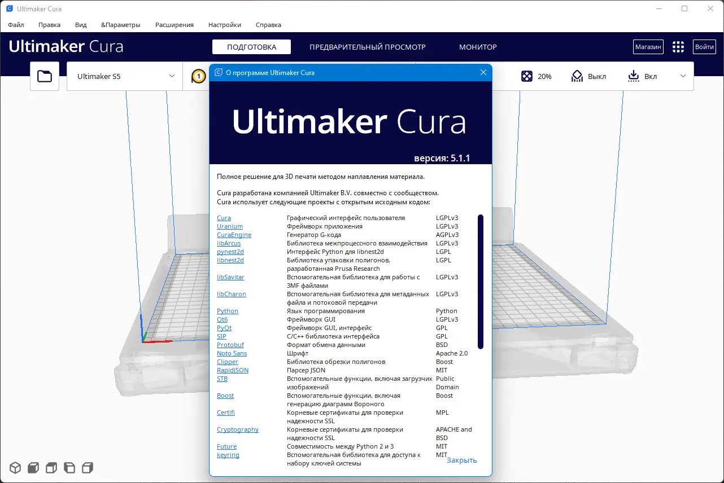
Task: Expand the print settings panel chevron
Action: (x=683, y=76)
